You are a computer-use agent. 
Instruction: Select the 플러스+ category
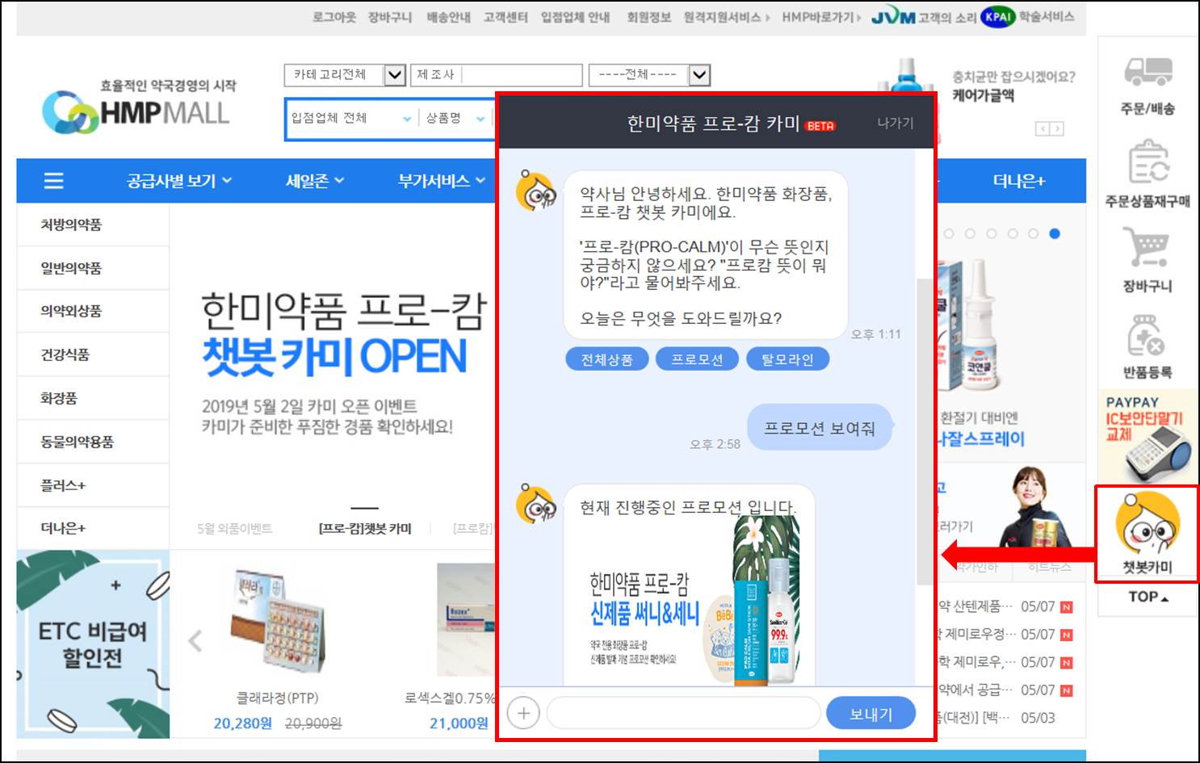tap(93, 485)
